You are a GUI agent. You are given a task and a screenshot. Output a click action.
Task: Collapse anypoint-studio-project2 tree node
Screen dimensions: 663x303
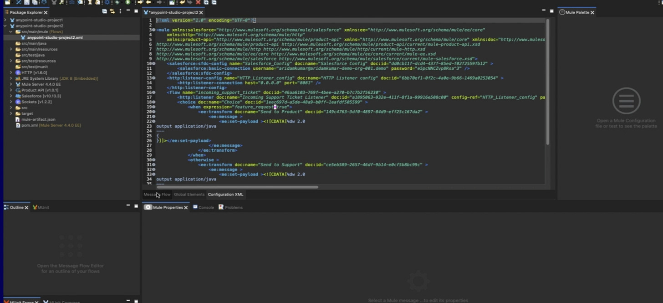pos(5,26)
